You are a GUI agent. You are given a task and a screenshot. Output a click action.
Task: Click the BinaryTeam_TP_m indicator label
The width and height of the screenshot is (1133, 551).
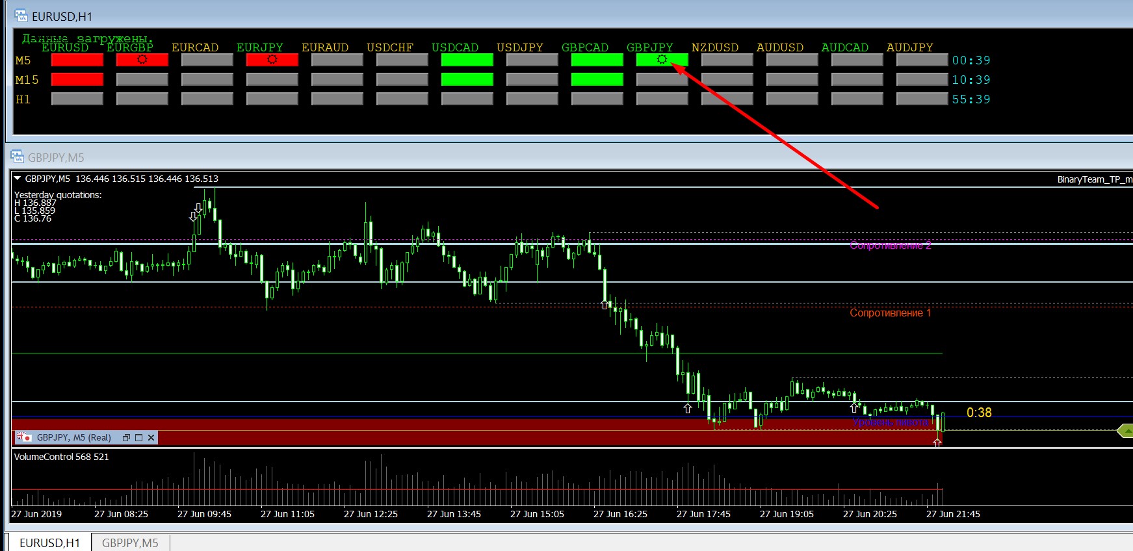(1095, 179)
